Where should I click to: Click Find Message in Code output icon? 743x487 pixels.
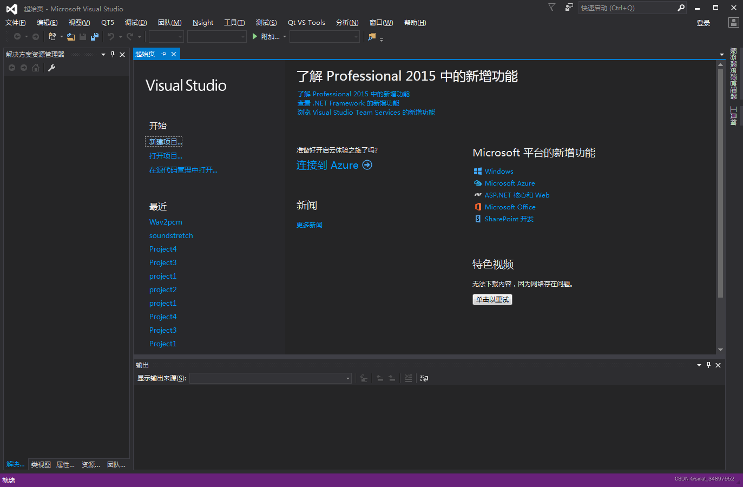coord(364,378)
